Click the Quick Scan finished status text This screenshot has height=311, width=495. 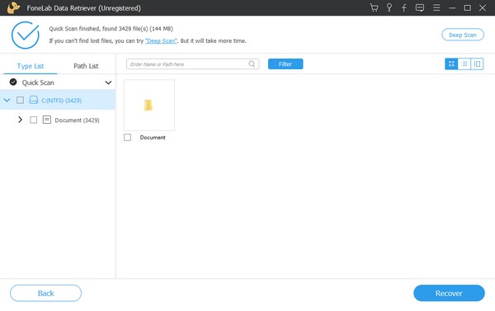click(x=111, y=29)
